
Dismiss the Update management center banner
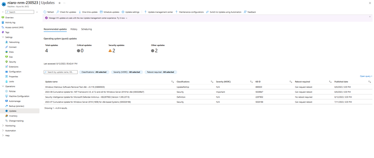point(370,17)
